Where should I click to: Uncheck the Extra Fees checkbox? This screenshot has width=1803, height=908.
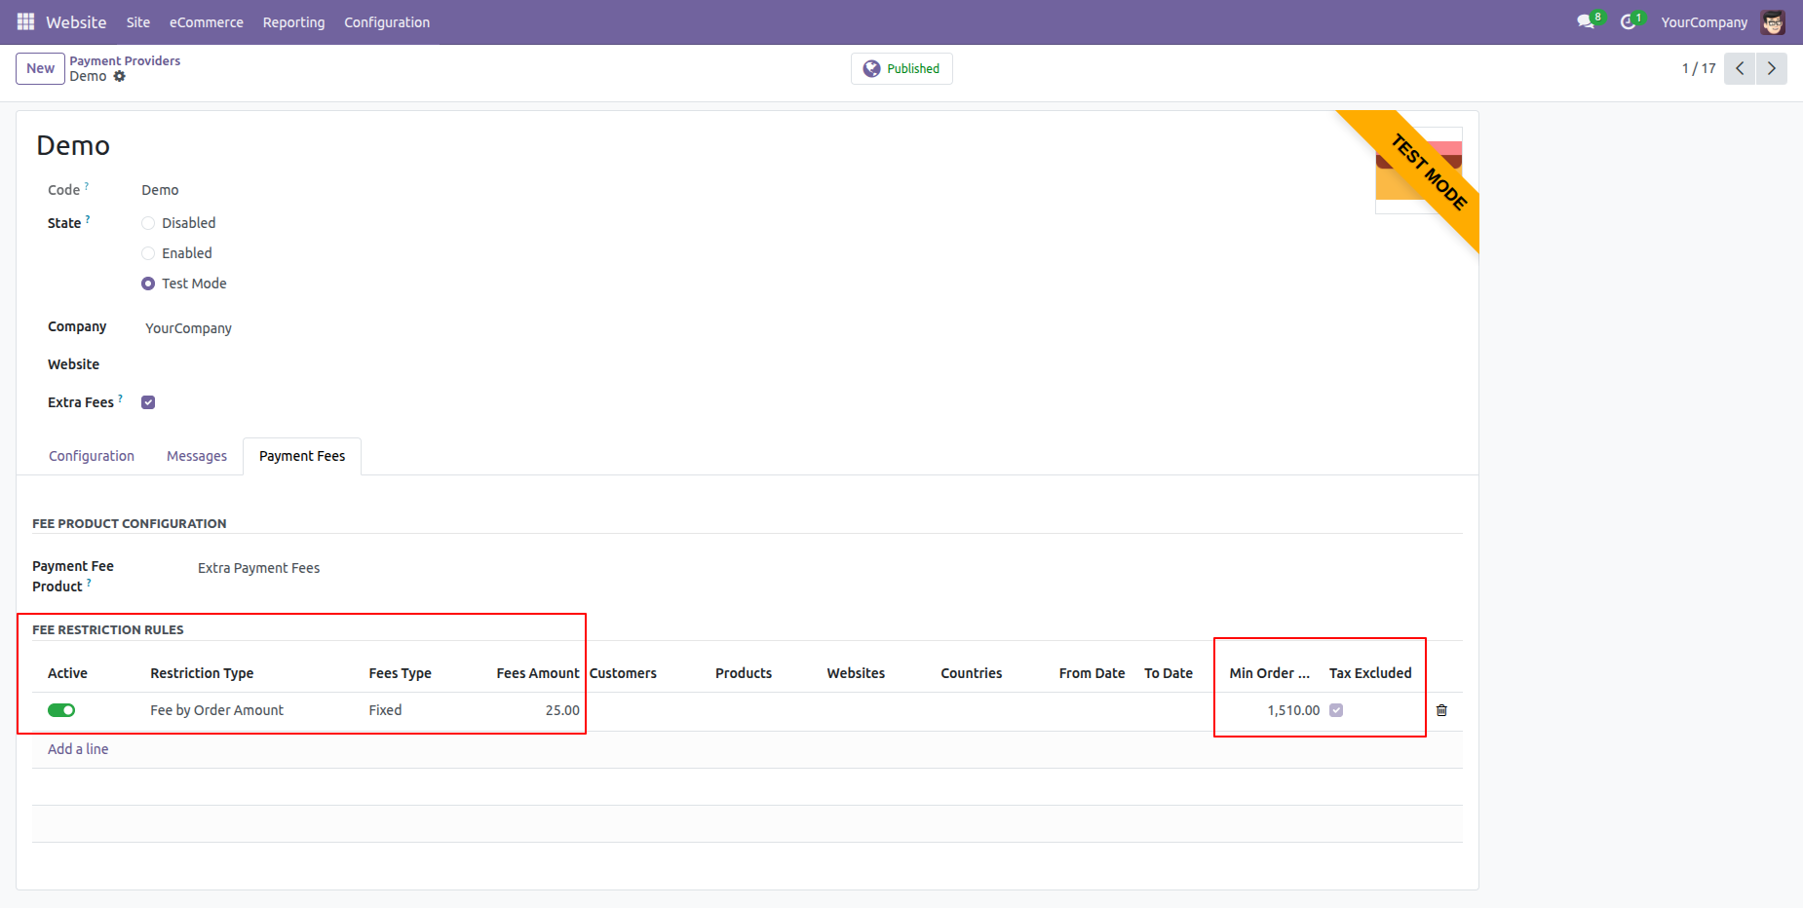pyautogui.click(x=148, y=402)
